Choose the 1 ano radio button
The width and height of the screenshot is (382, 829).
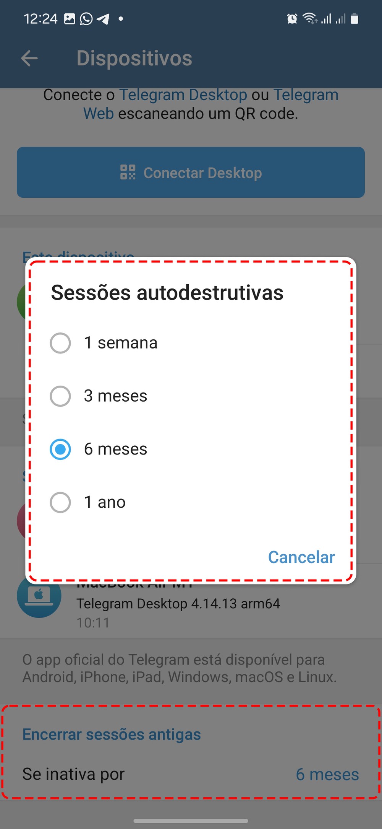pyautogui.click(x=60, y=502)
